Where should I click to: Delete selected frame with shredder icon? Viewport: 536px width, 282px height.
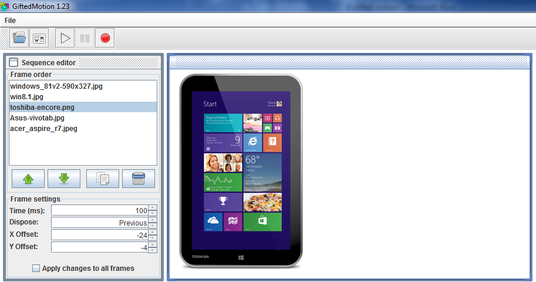(x=139, y=179)
